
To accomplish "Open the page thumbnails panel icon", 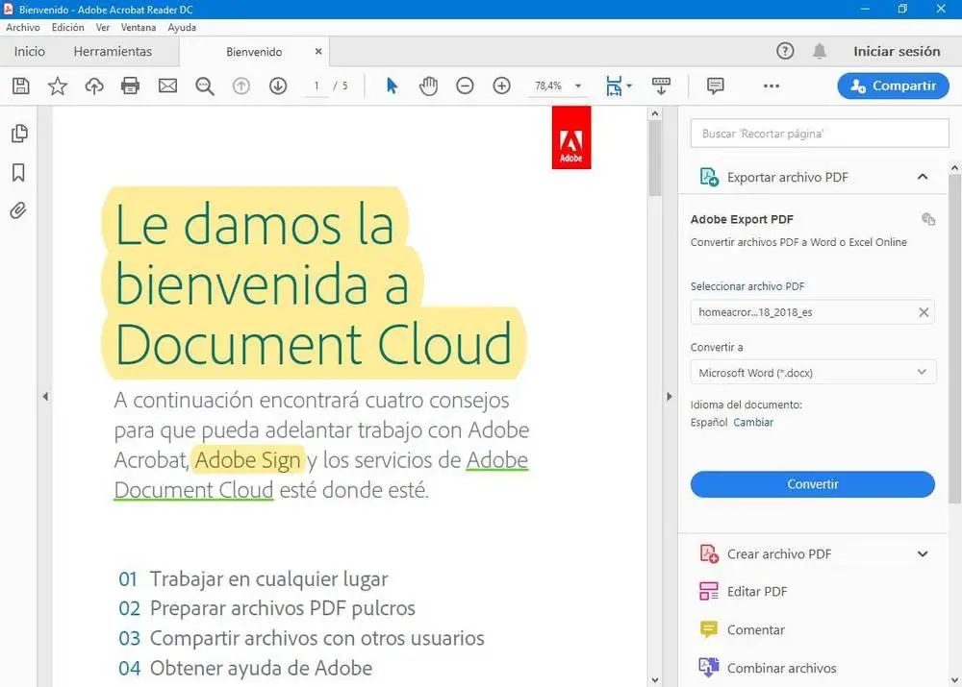I will (18, 134).
